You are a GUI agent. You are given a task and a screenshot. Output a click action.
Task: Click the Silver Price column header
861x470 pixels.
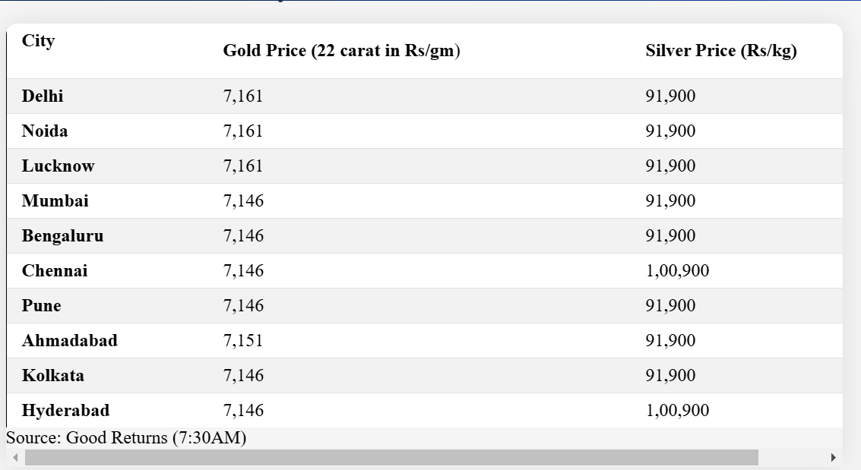coord(720,51)
